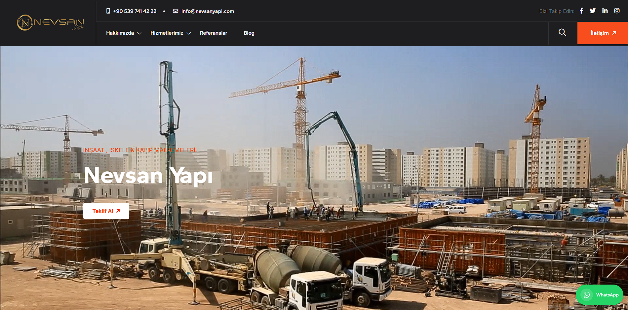This screenshot has width=628, height=310.
Task: Expand the Hakkımızda dropdown chevron
Action: pyautogui.click(x=139, y=33)
